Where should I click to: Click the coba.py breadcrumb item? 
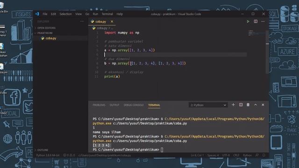click(102, 28)
